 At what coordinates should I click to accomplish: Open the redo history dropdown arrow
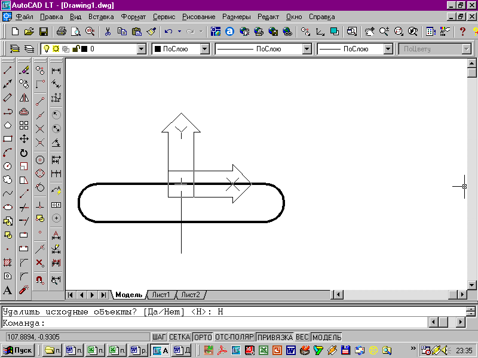pyautogui.click(x=201, y=32)
